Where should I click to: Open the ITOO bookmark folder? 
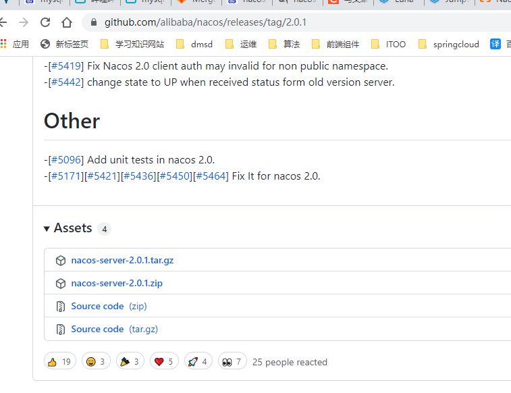tap(388, 44)
